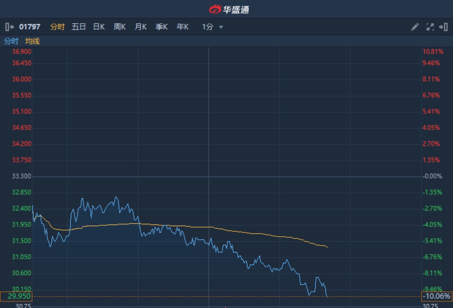Switch to 季K quarterly chart
This screenshot has height=308, width=453.
161,27
